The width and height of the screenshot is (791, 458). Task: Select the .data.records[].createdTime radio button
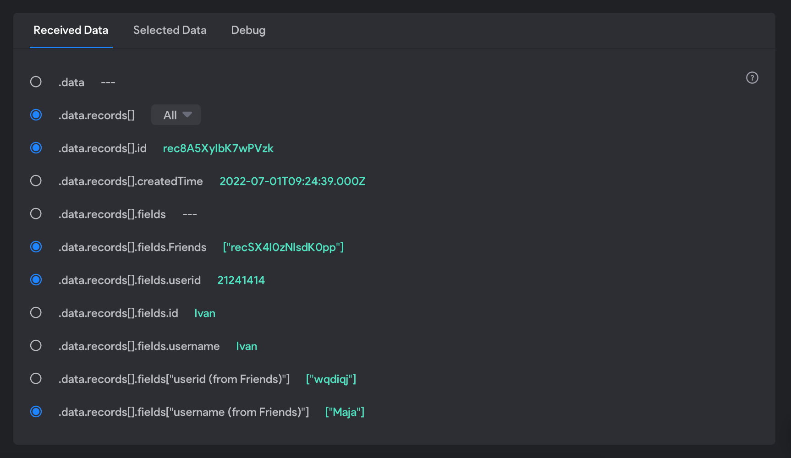pyautogui.click(x=36, y=181)
